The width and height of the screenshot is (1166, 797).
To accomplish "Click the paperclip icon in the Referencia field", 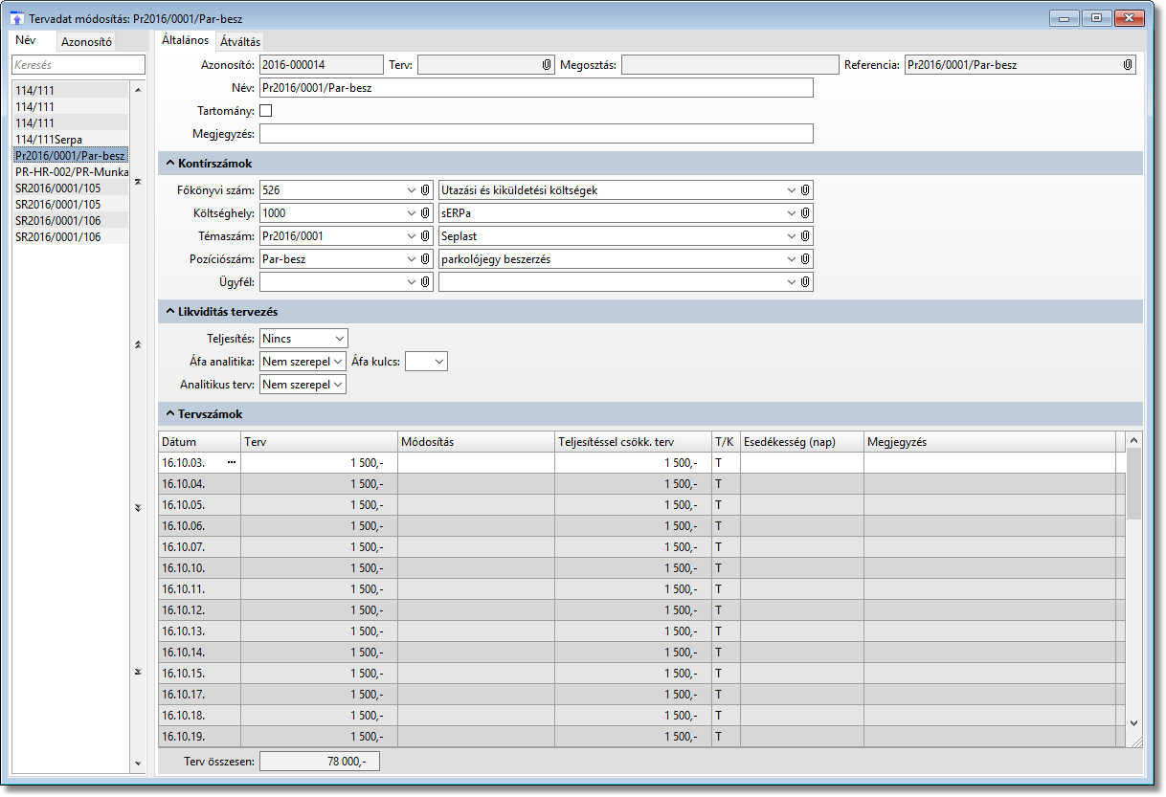I will [1128, 65].
